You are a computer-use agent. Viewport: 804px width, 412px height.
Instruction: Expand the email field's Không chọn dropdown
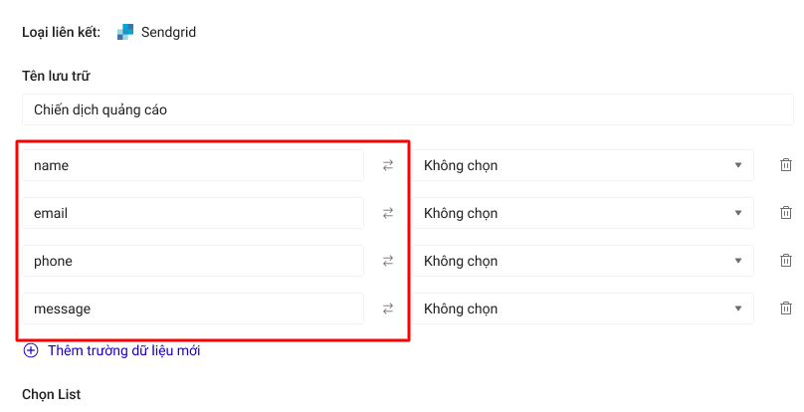583,213
